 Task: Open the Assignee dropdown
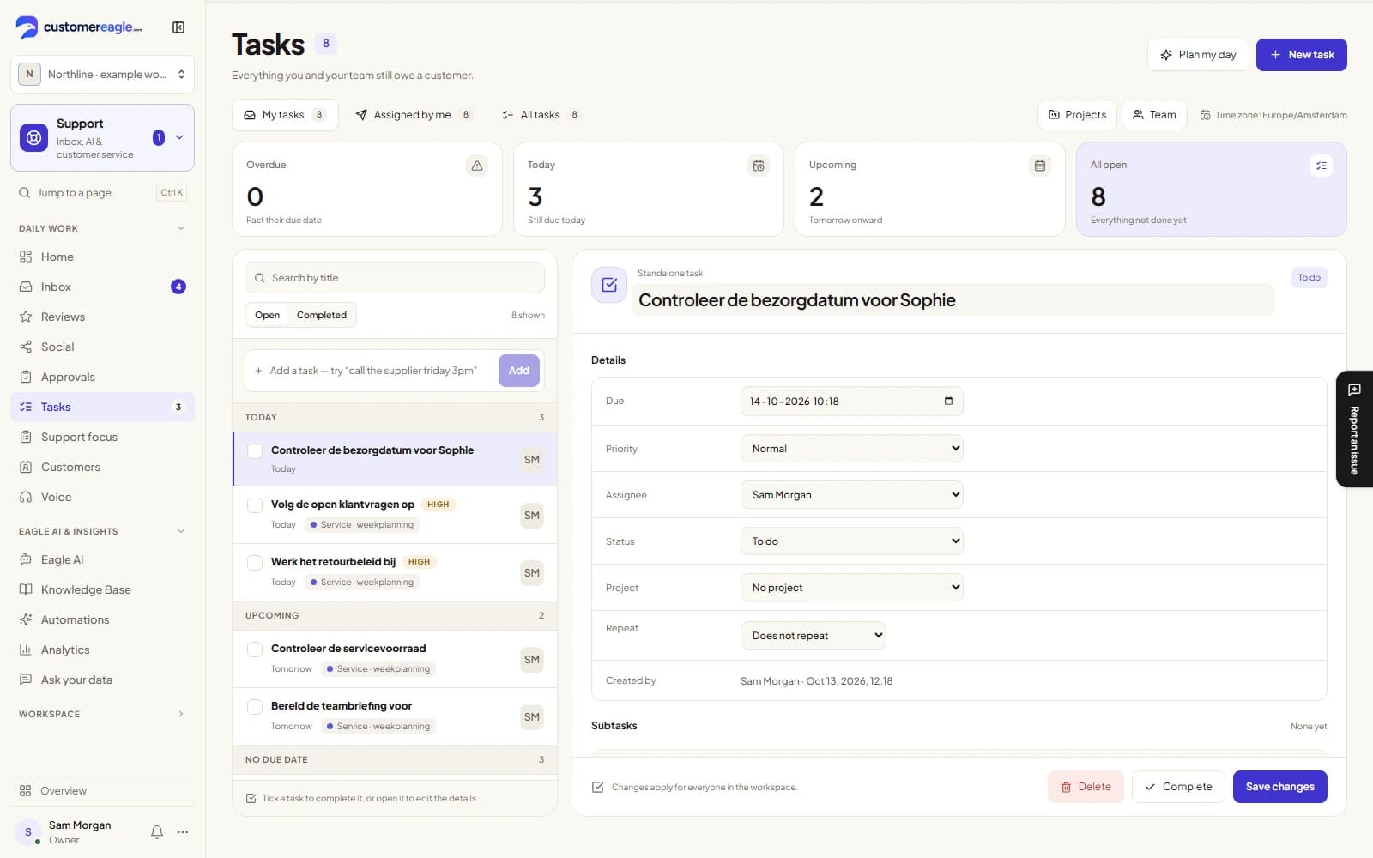[851, 494]
